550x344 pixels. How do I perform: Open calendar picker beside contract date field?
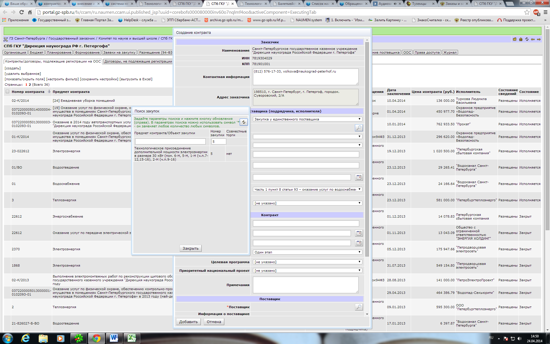coord(359,233)
